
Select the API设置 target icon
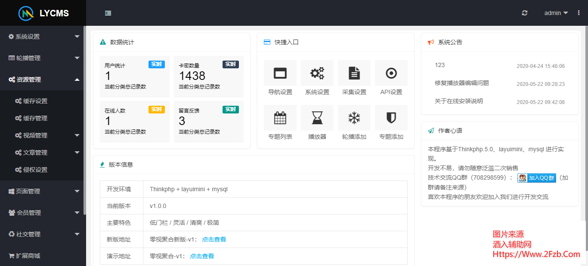point(391,73)
